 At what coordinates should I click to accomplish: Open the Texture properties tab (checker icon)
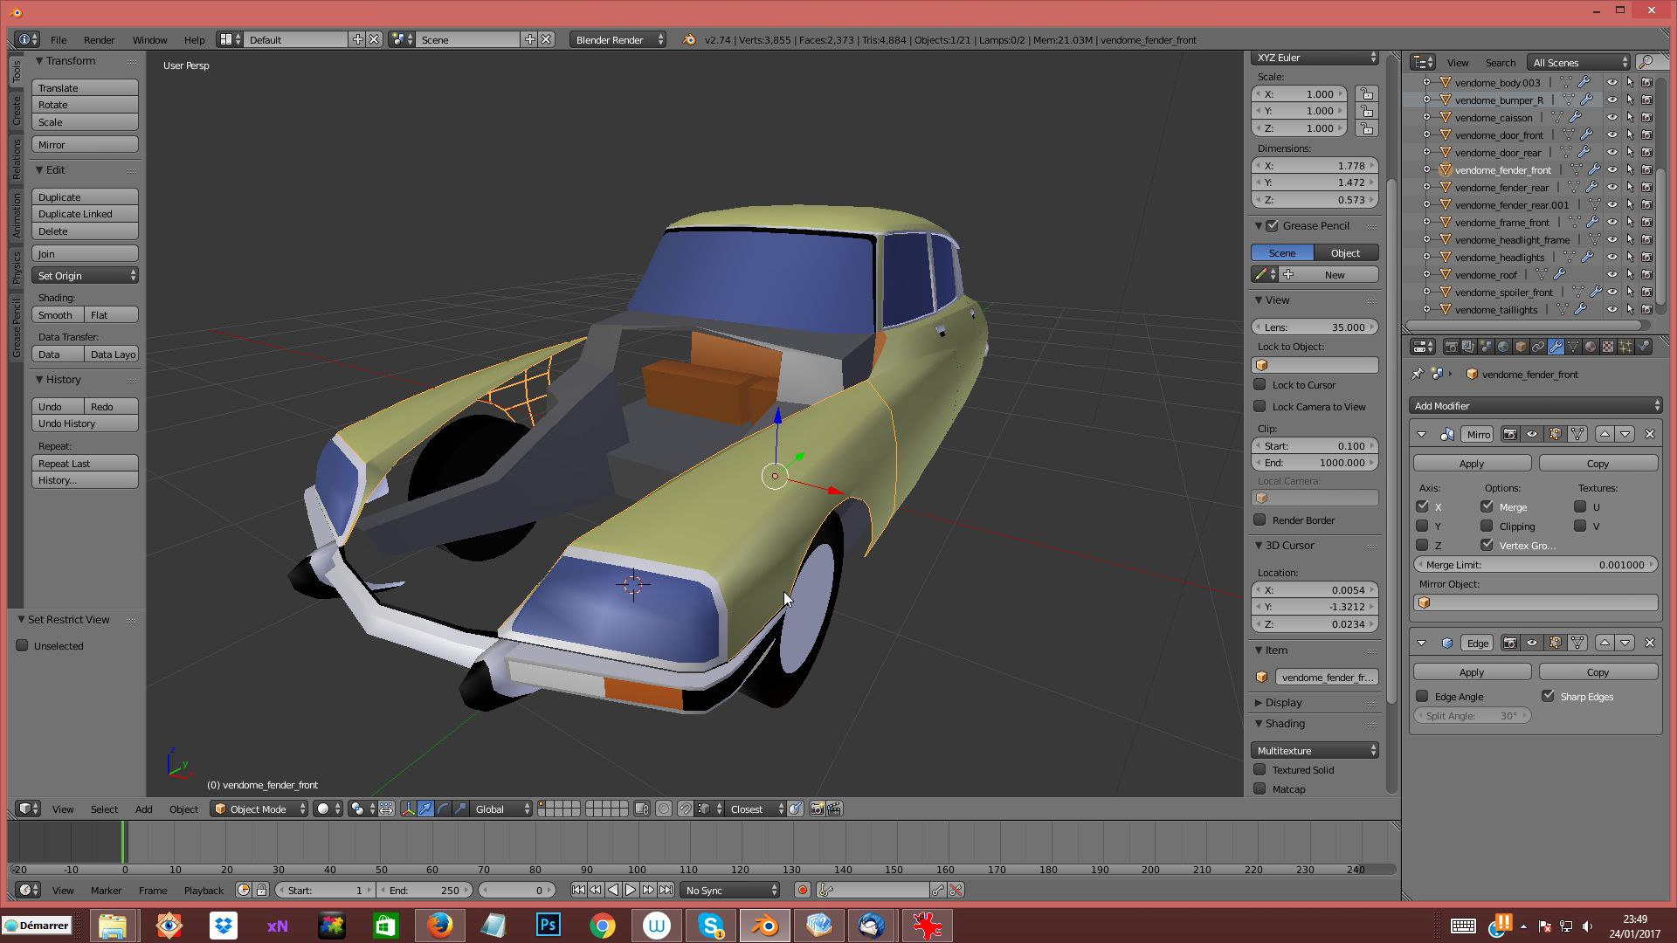[x=1608, y=347]
